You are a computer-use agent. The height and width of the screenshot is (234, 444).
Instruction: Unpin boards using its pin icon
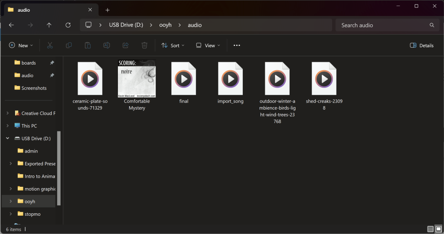coord(52,63)
